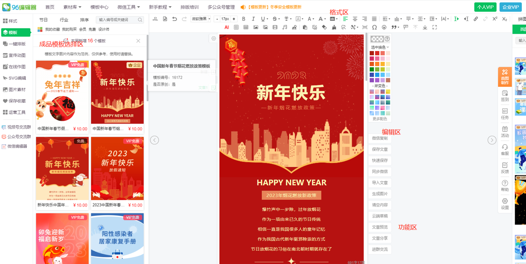Insert a table
This screenshot has height=264, width=526.
[246, 27]
